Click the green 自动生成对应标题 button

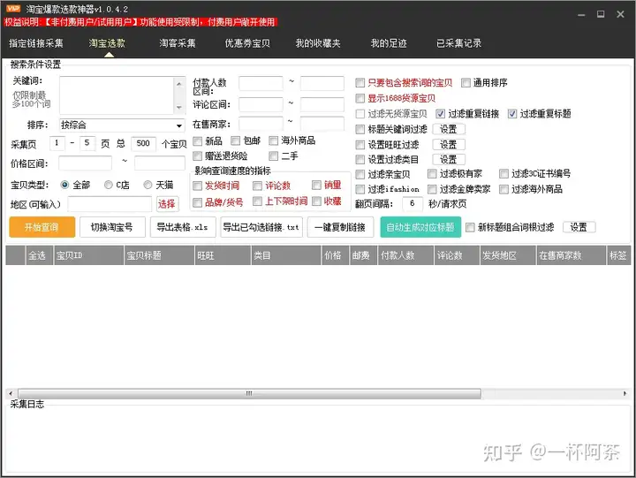[x=420, y=227]
